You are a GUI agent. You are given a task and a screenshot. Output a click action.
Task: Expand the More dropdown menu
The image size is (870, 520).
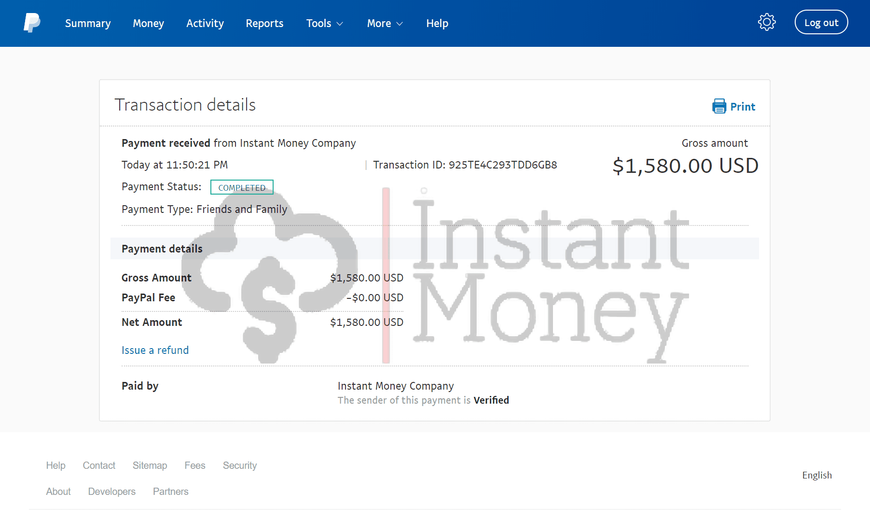point(385,23)
